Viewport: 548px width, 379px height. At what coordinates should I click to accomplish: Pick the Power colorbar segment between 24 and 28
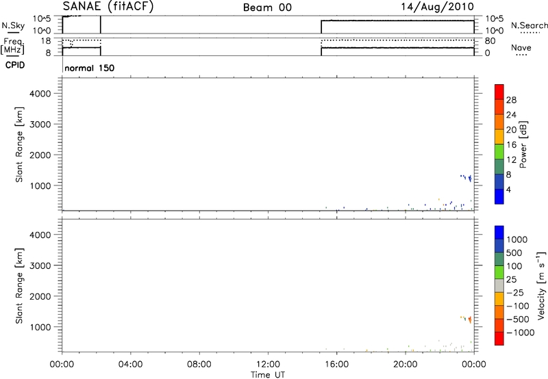point(499,107)
